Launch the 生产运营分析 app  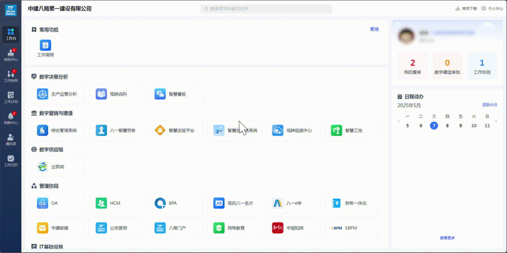[58, 94]
